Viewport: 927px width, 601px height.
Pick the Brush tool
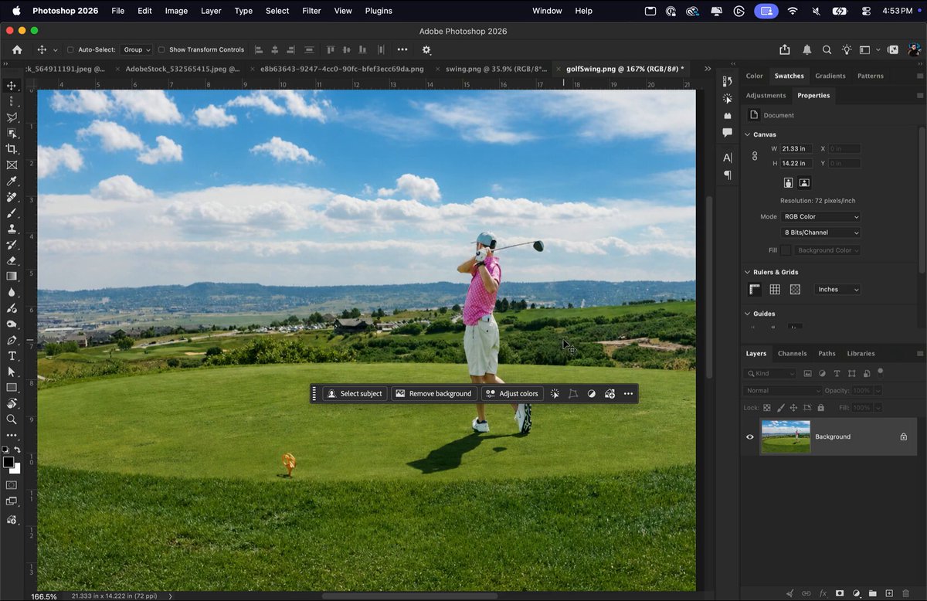(12, 212)
